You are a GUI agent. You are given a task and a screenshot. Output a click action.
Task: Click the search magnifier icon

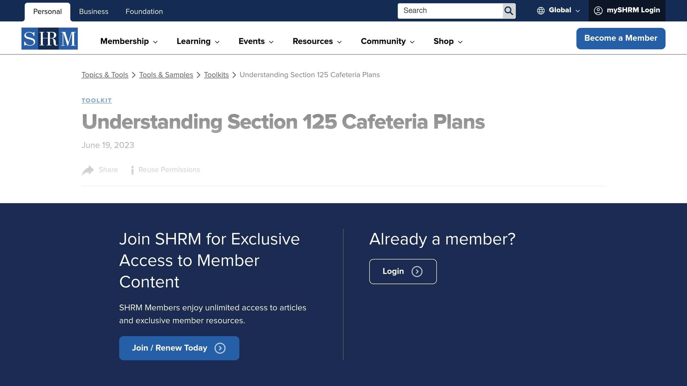click(509, 11)
